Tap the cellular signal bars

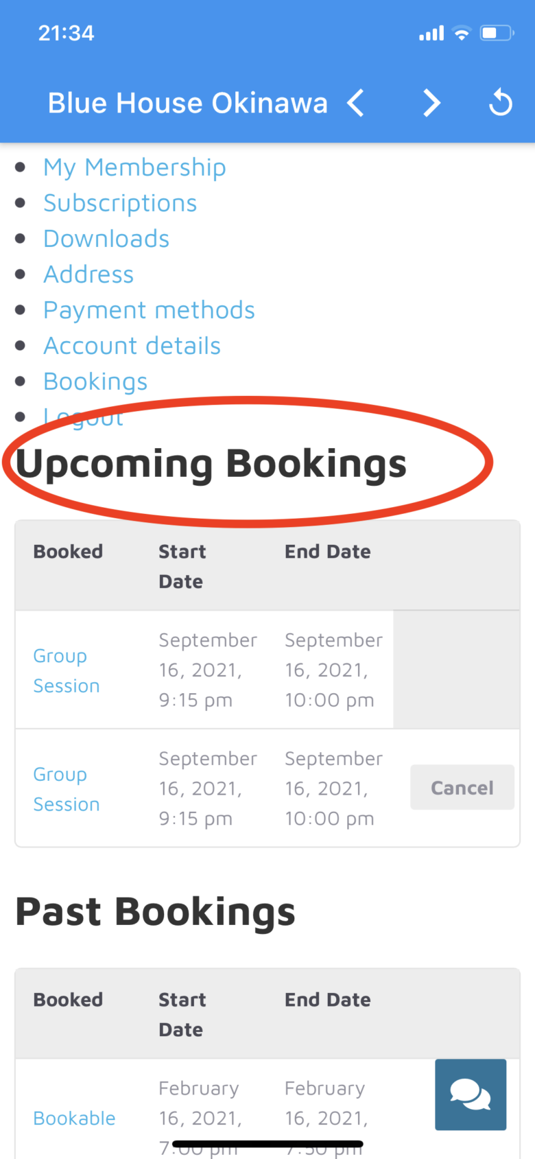click(431, 33)
